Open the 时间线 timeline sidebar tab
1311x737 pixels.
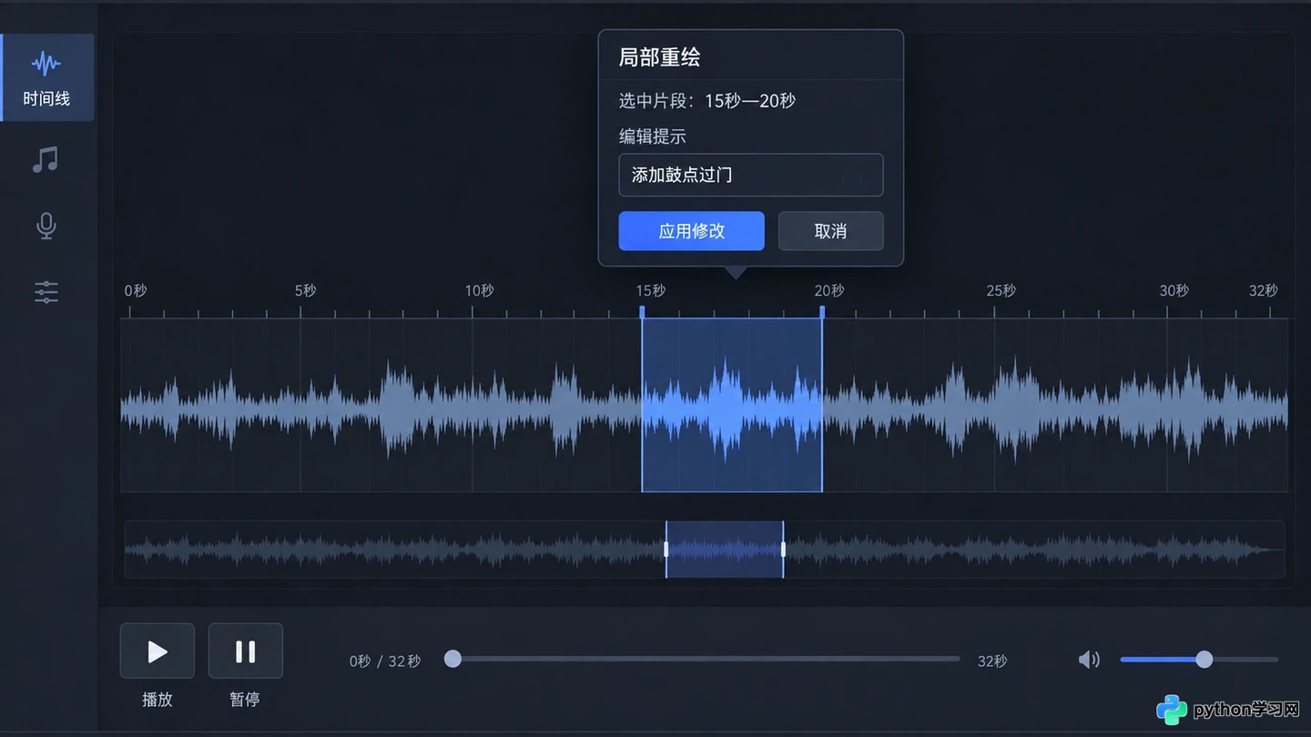click(47, 77)
